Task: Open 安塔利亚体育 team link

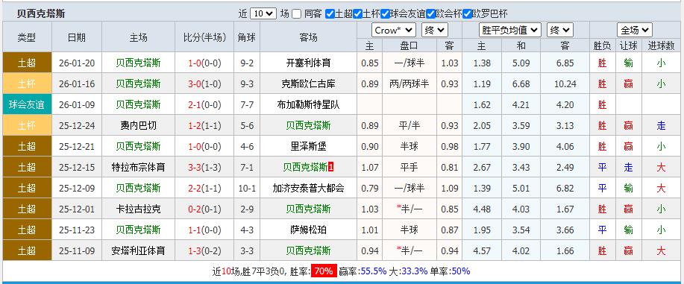Action: click(138, 251)
